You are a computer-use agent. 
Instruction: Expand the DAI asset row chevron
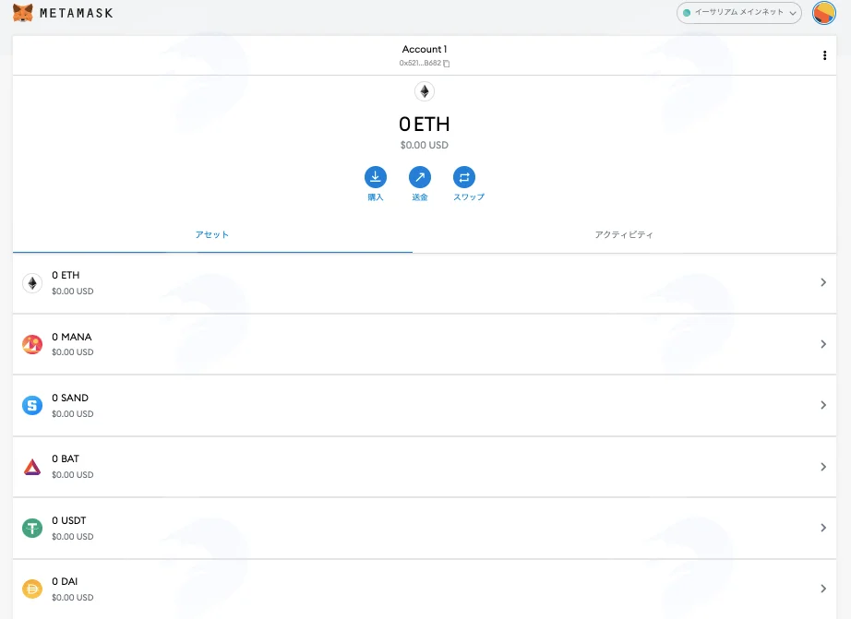click(823, 589)
